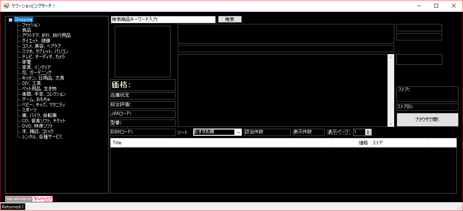Image resolution: width=463 pixels, height=211 pixels.
Task: Select 車、バイク、自転車 category
Action: [x=39, y=115]
